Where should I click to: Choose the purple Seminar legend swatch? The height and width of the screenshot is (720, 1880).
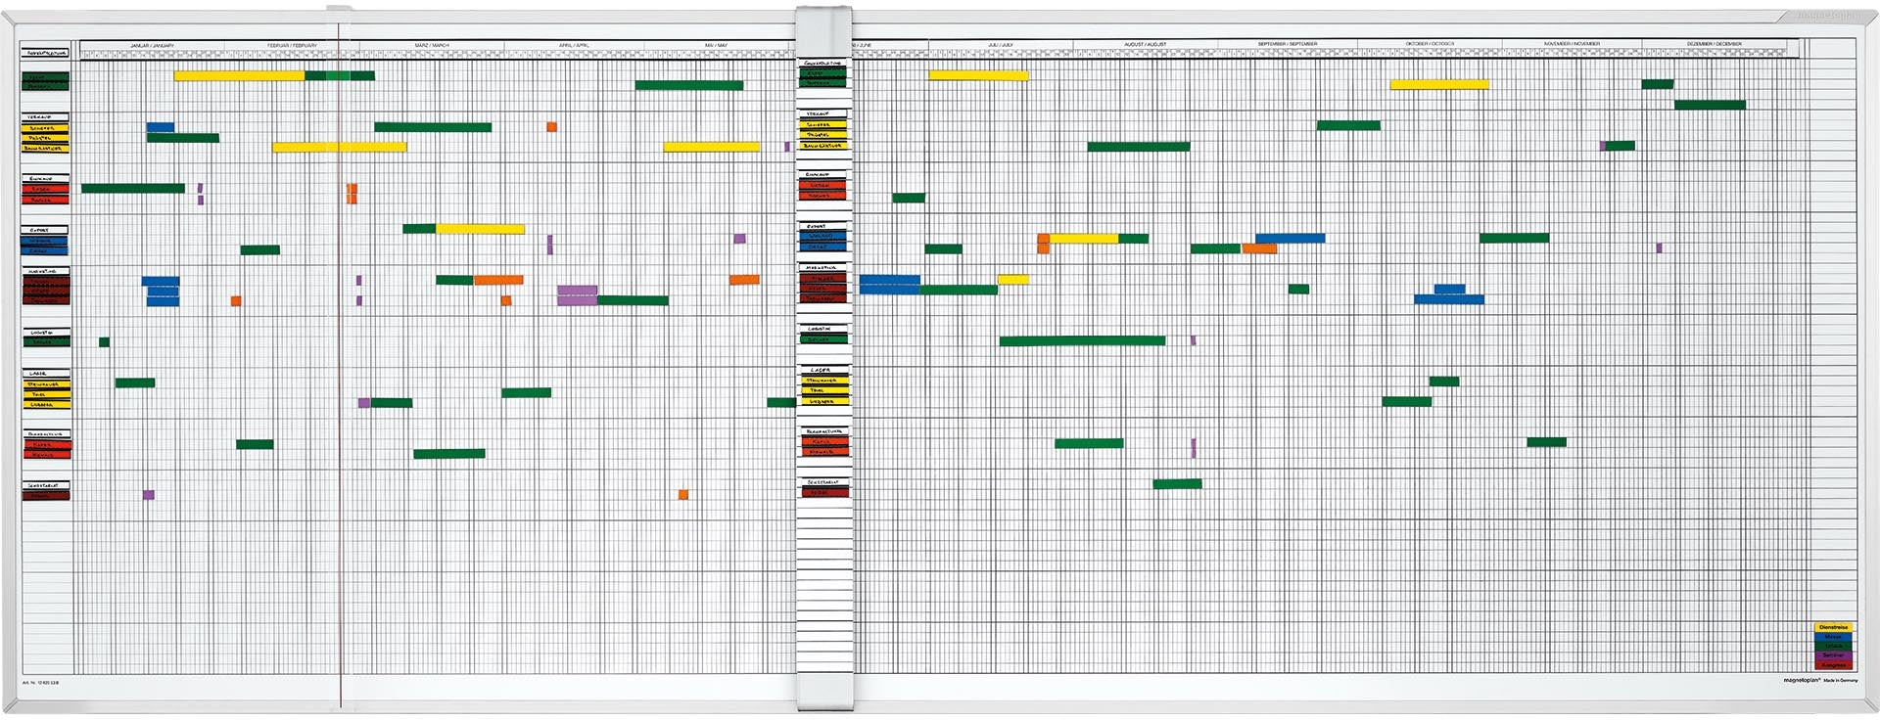(1832, 655)
